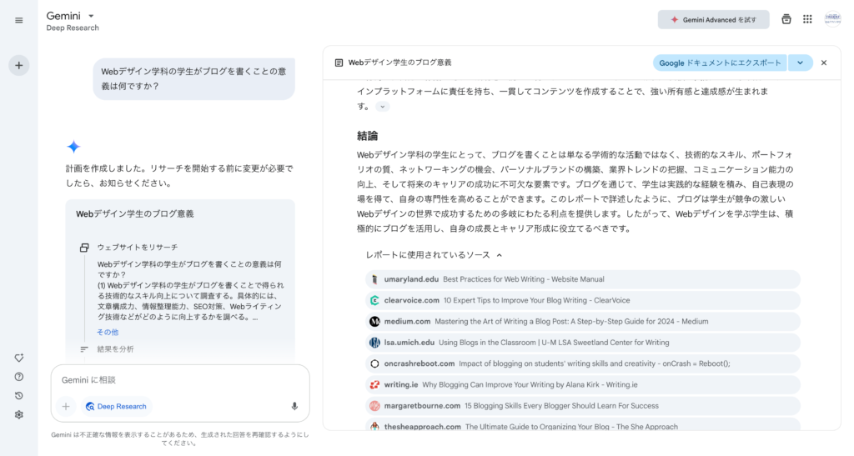Click the add attachment plus in prompt box

[x=65, y=406]
